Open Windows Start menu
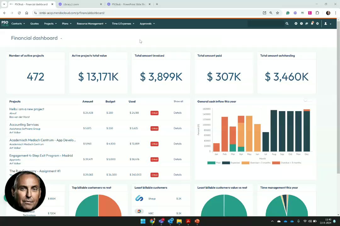340x226 pixels. click(143, 221)
